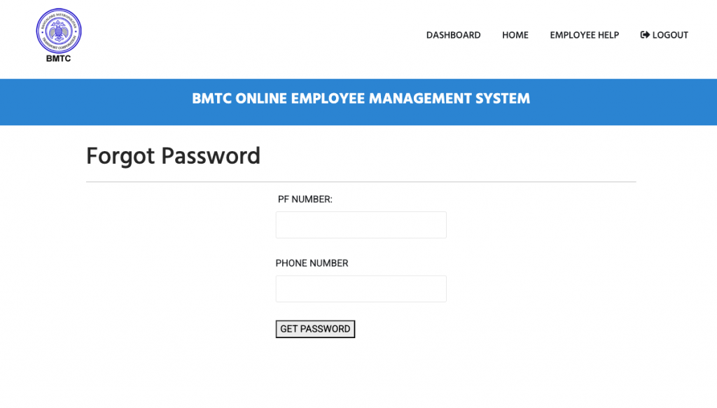The width and height of the screenshot is (717, 408).
Task: Open the Dashboard menu item
Action: [453, 35]
